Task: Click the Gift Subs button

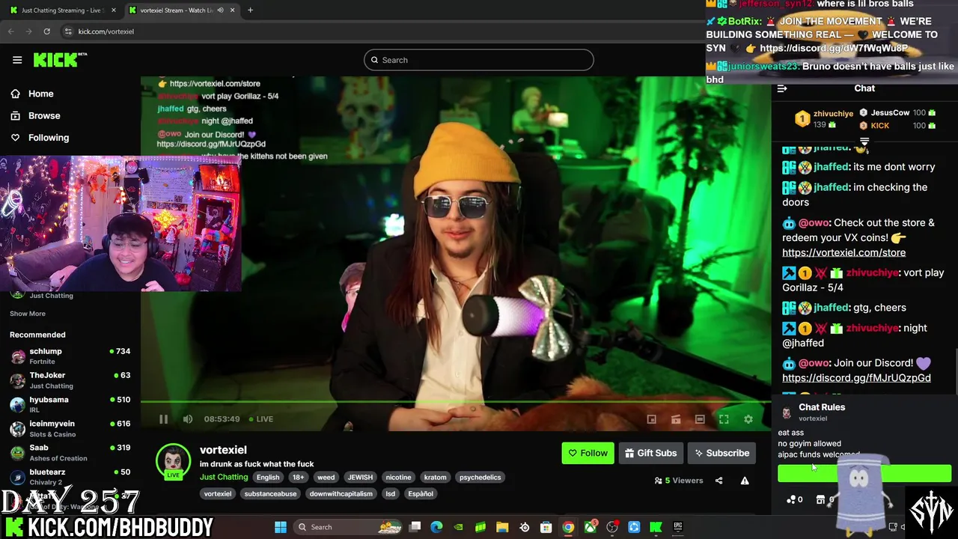Action: click(650, 453)
